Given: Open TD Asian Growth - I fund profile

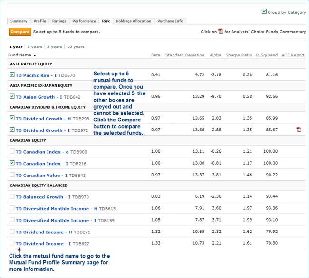Looking at the screenshot, I should pos(39,97).
